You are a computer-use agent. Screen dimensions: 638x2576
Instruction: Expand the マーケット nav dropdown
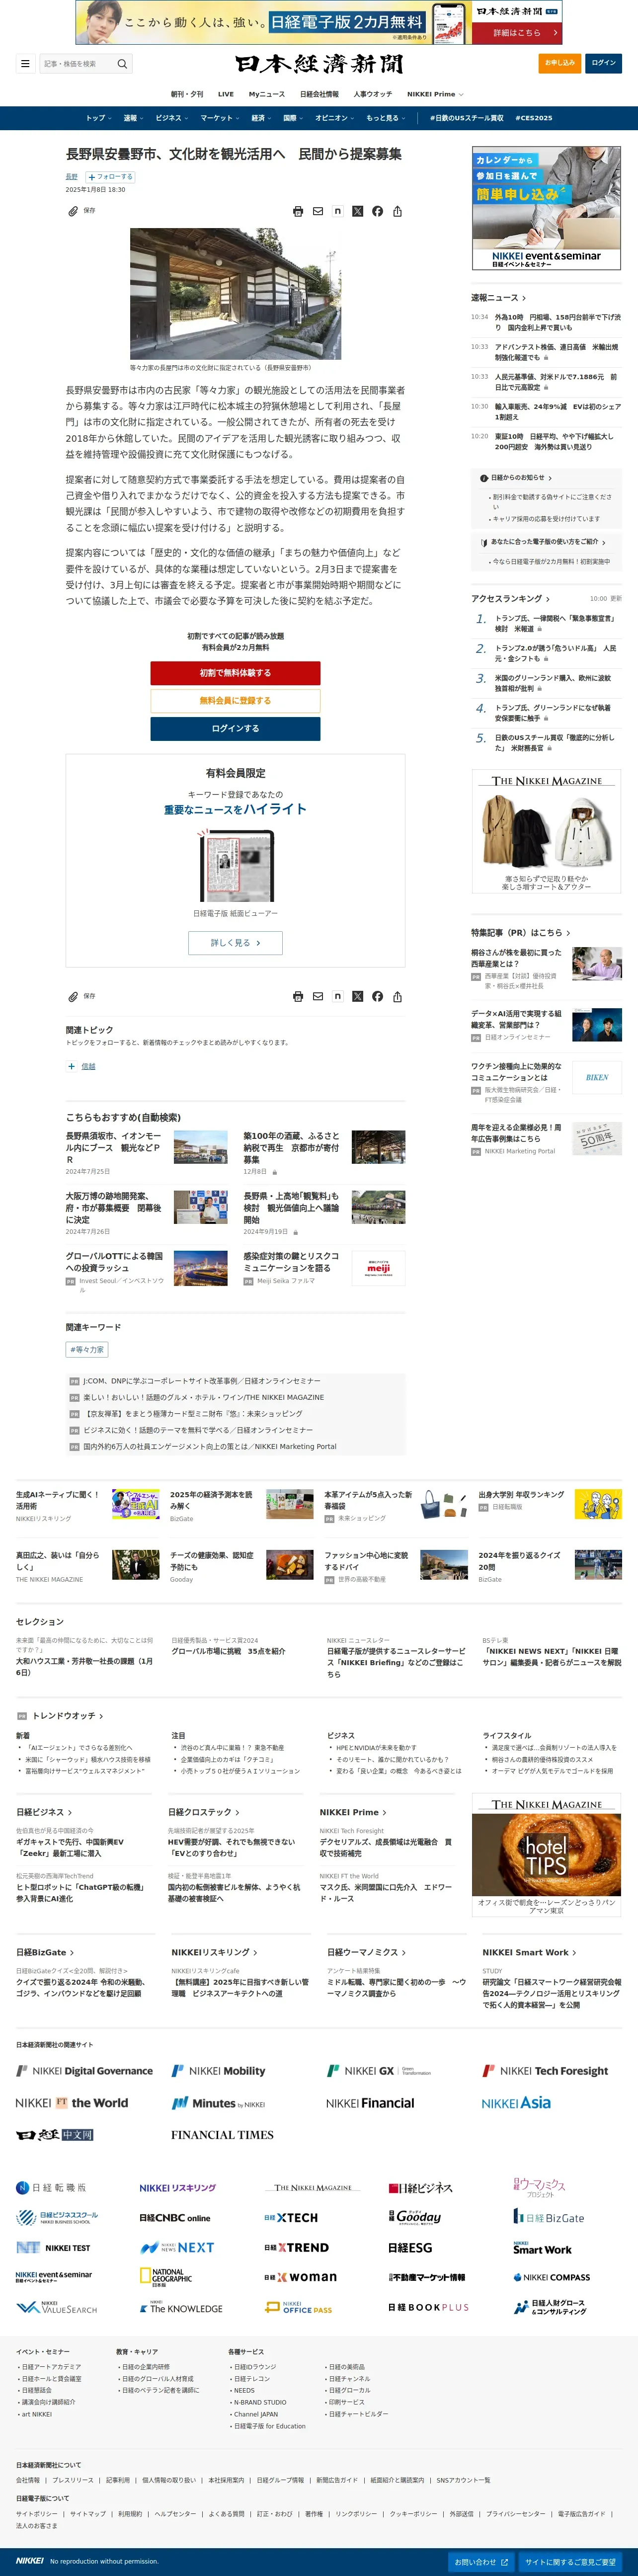[220, 118]
